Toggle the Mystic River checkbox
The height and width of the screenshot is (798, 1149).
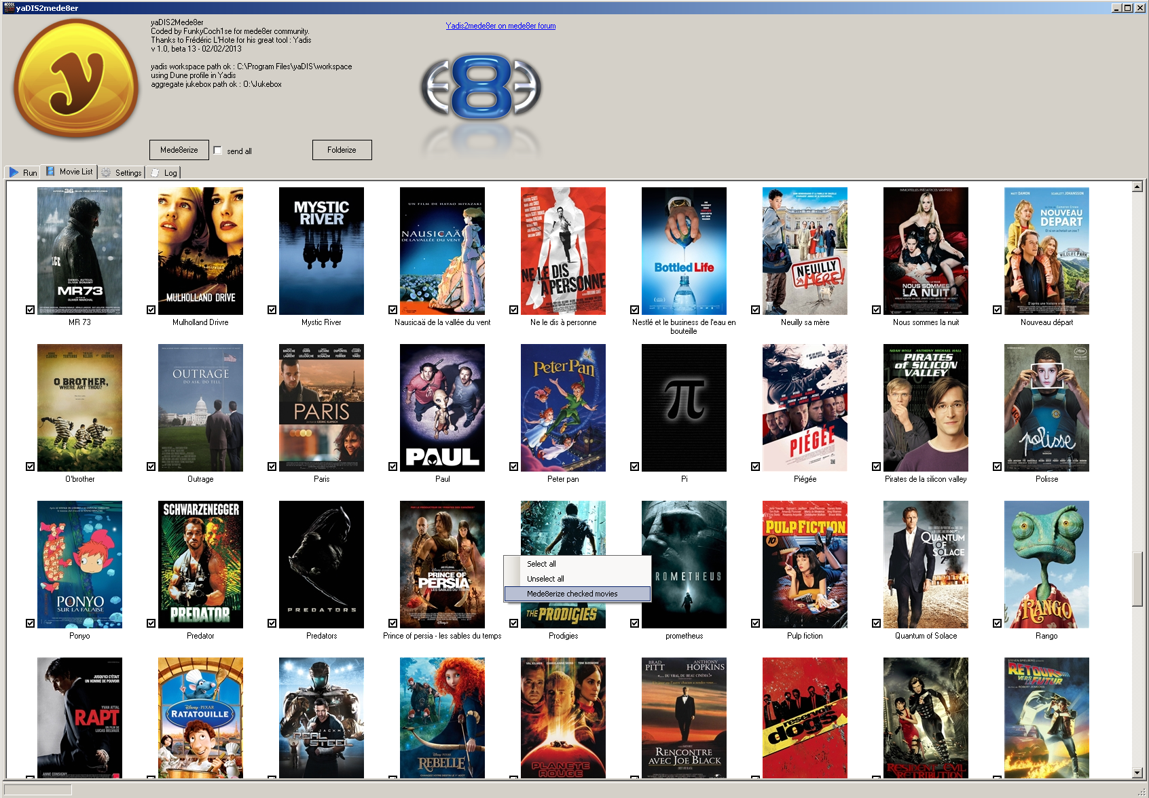272,309
